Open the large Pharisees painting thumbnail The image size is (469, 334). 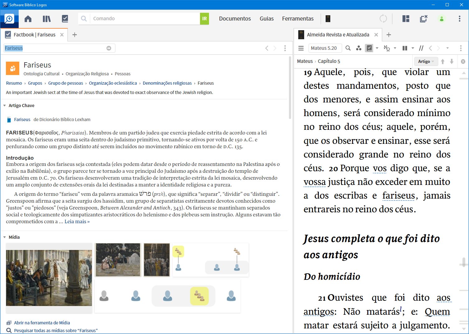pyautogui.click(x=49, y=278)
